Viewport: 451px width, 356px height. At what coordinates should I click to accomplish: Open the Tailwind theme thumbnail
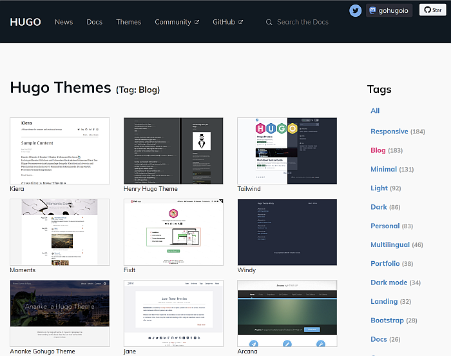(287, 151)
